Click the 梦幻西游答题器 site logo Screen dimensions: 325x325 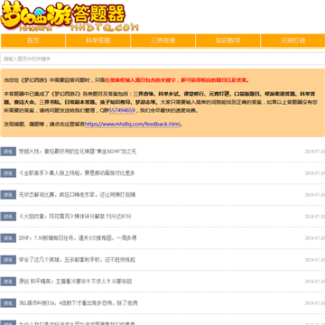[x=70, y=16]
